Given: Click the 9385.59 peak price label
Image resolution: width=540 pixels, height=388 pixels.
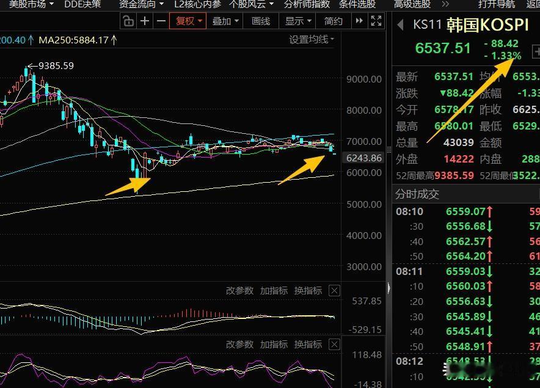Looking at the screenshot, I should pos(56,65).
